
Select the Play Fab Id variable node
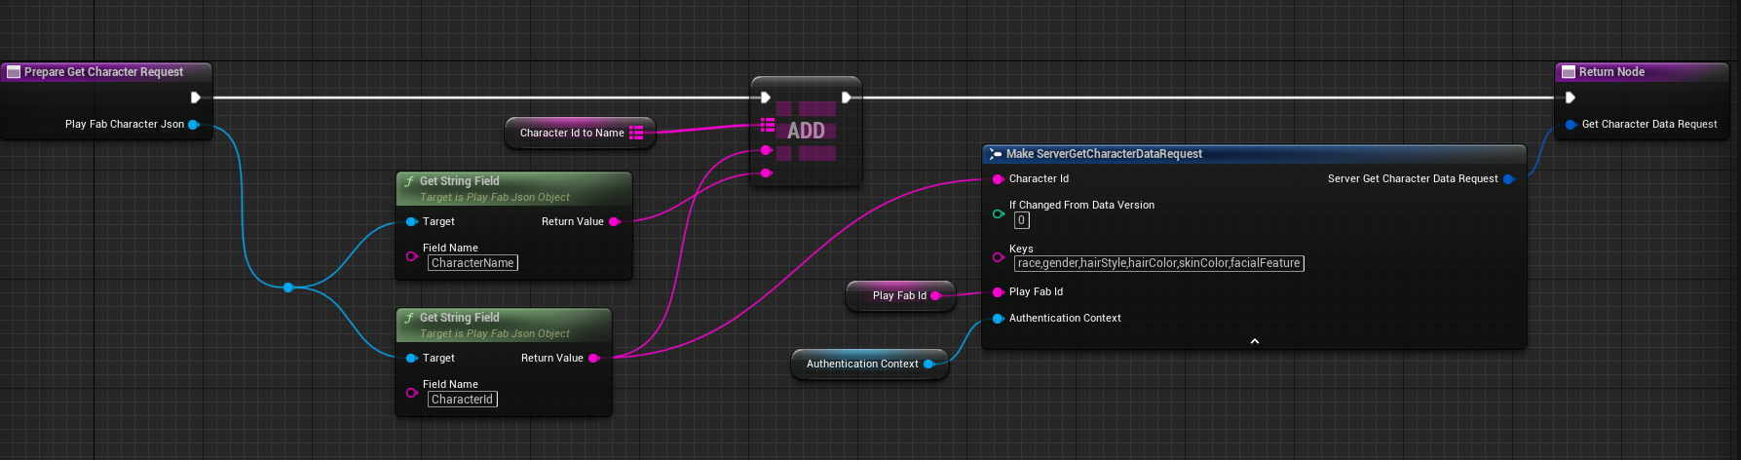click(x=899, y=295)
